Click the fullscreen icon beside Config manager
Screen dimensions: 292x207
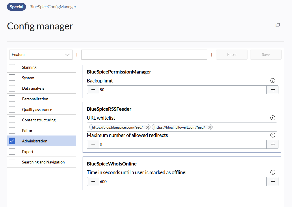(x=278, y=25)
